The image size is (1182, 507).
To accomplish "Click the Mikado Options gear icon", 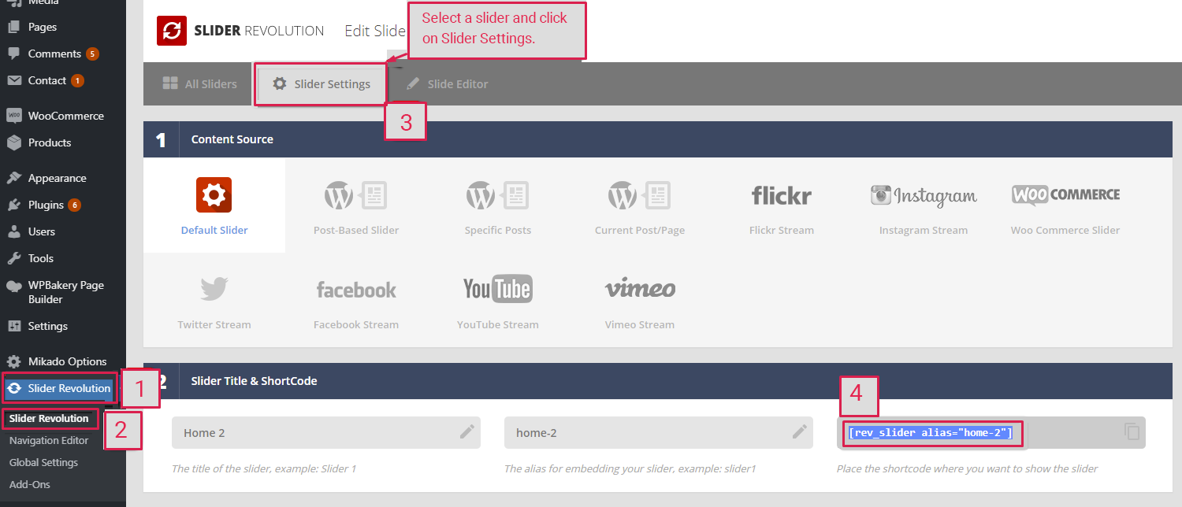I will pyautogui.click(x=14, y=361).
